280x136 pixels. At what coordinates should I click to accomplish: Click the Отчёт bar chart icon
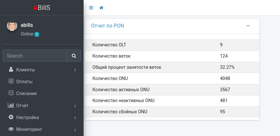click(x=11, y=105)
